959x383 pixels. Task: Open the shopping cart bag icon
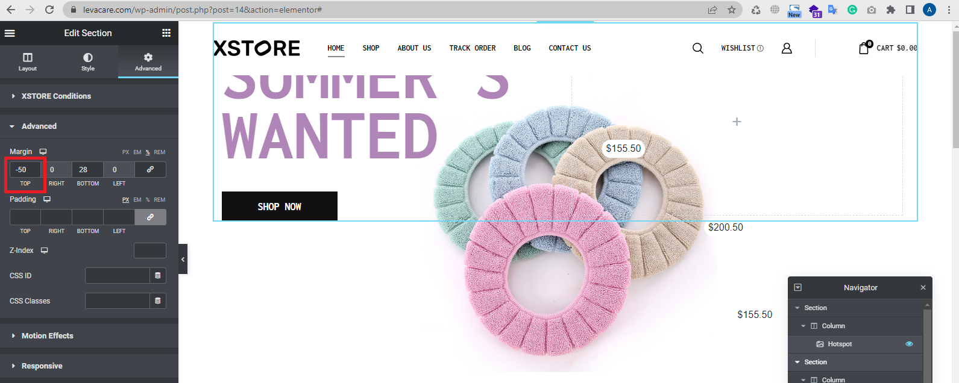pos(864,48)
